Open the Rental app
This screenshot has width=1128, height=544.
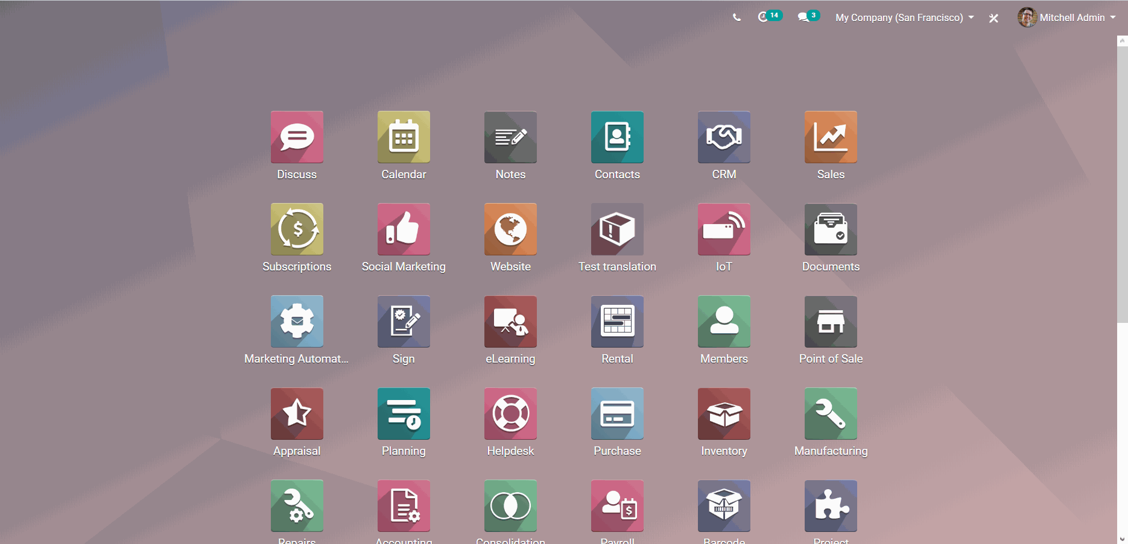617,322
